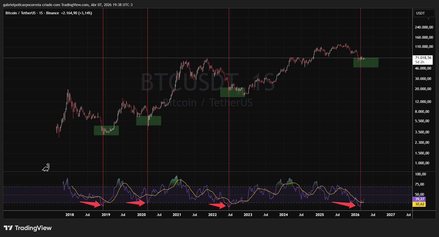Screen dimensions: 439x237
Task: Click the RSI 100,00 scale label
Action: click(x=420, y=175)
